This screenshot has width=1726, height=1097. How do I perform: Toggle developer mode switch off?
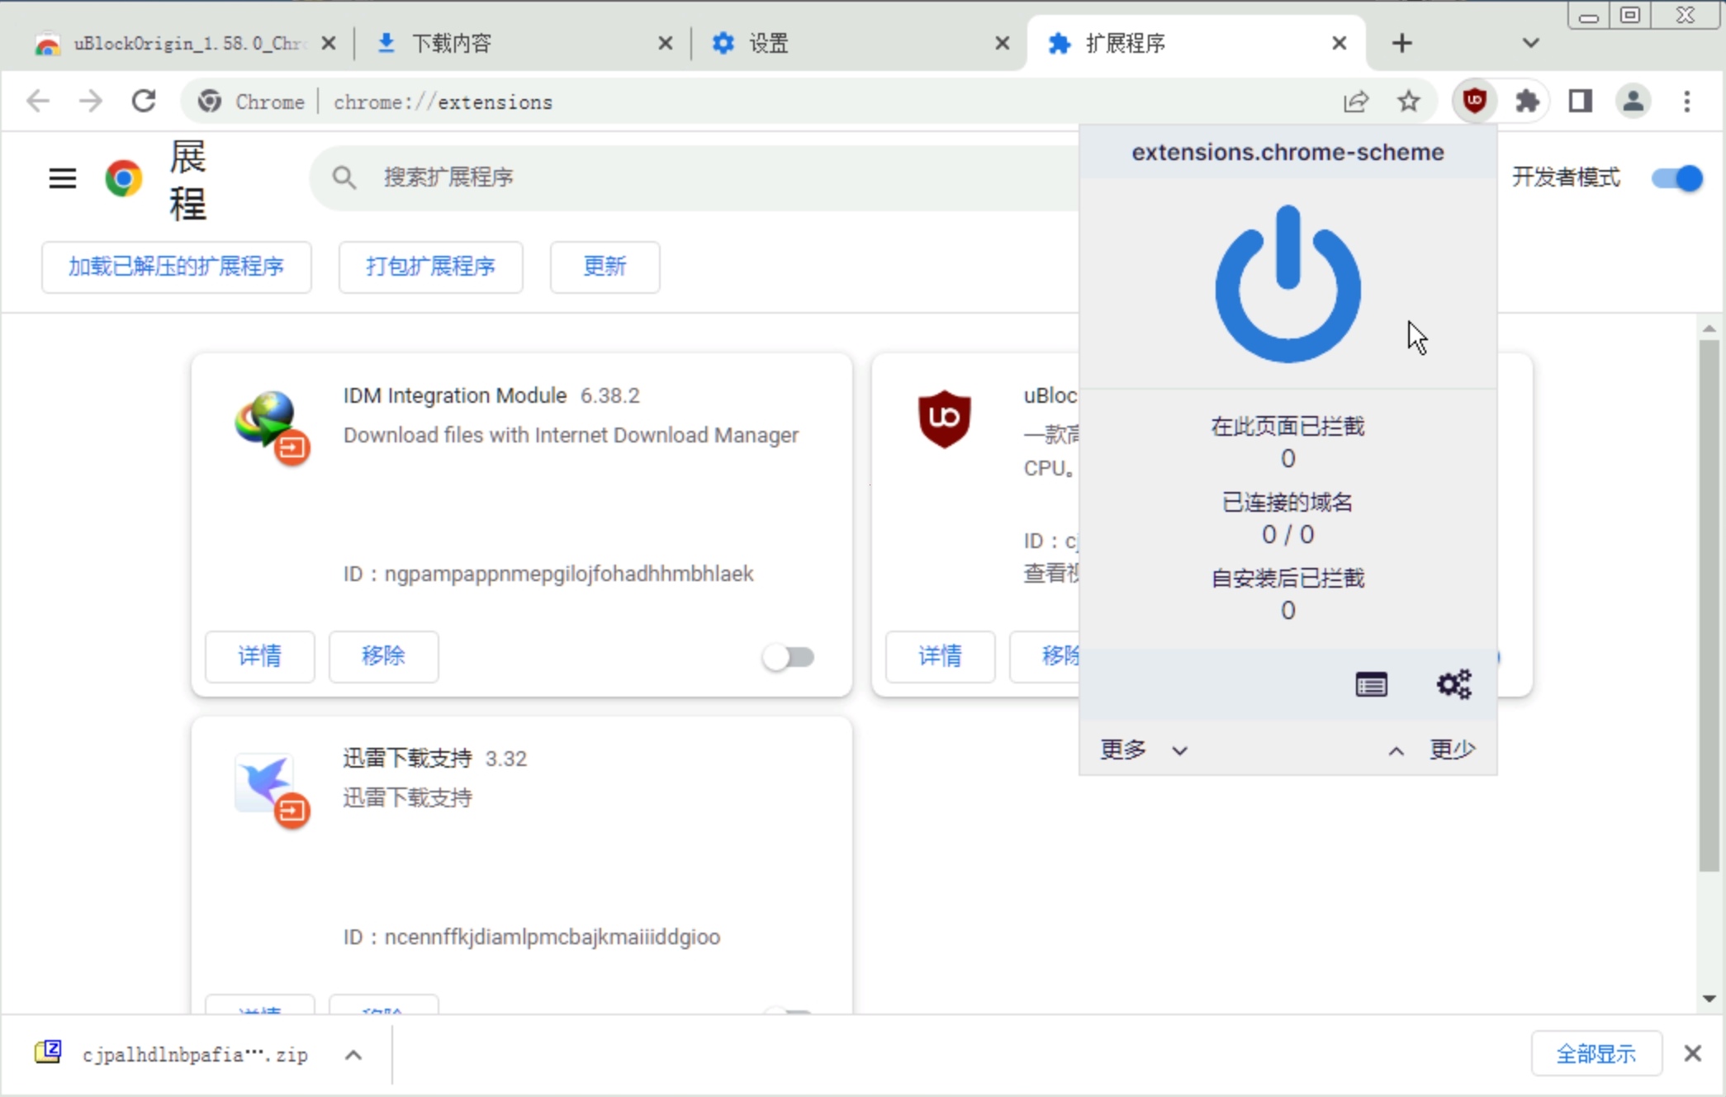coord(1676,177)
